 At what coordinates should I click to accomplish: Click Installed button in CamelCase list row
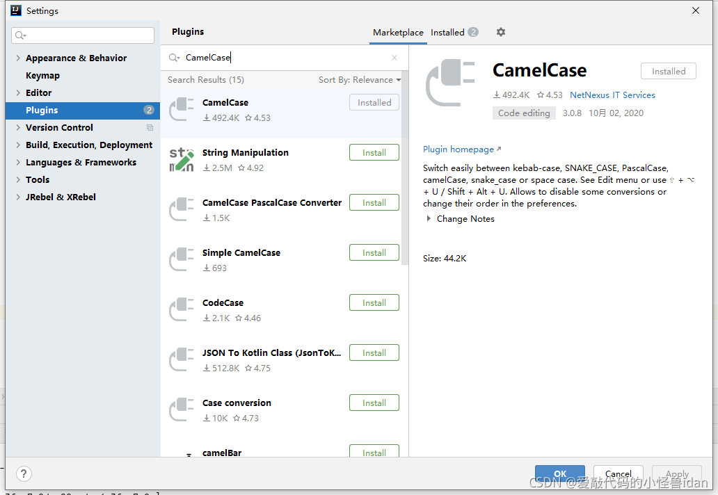(x=374, y=102)
